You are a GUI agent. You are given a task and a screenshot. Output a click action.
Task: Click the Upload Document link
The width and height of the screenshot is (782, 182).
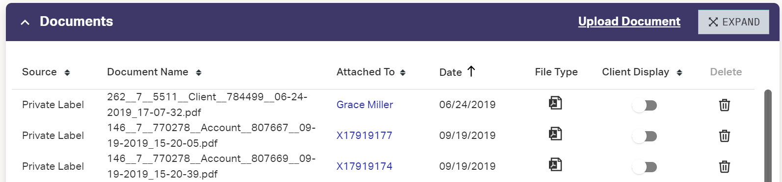pyautogui.click(x=629, y=22)
